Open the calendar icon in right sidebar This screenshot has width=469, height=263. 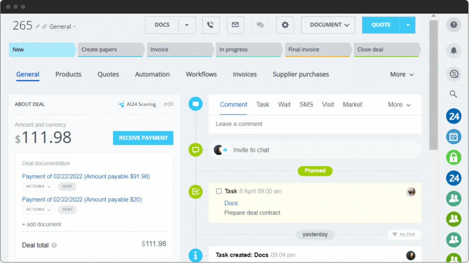coord(453,137)
